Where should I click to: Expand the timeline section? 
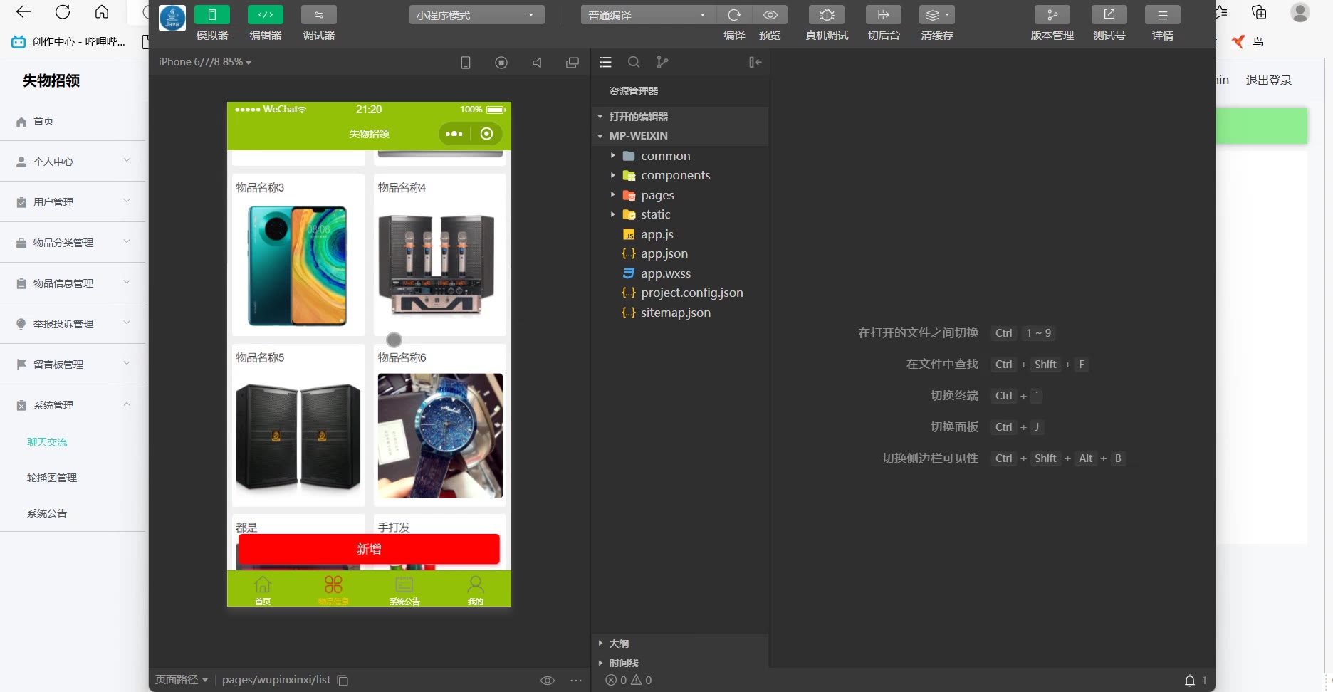(x=680, y=663)
